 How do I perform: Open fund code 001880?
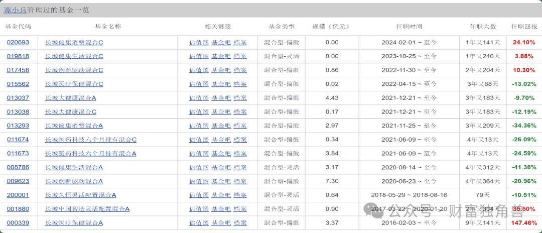[x=18, y=209]
